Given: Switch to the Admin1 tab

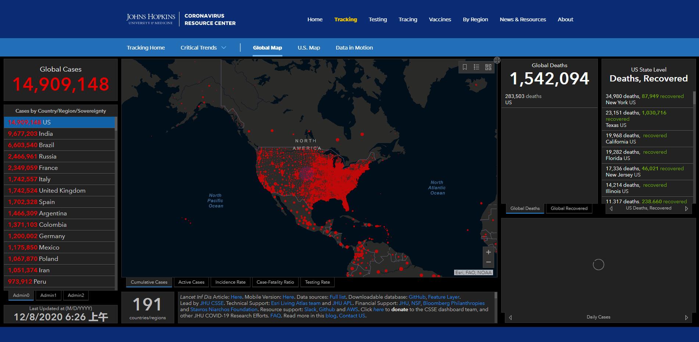Looking at the screenshot, I should [49, 295].
